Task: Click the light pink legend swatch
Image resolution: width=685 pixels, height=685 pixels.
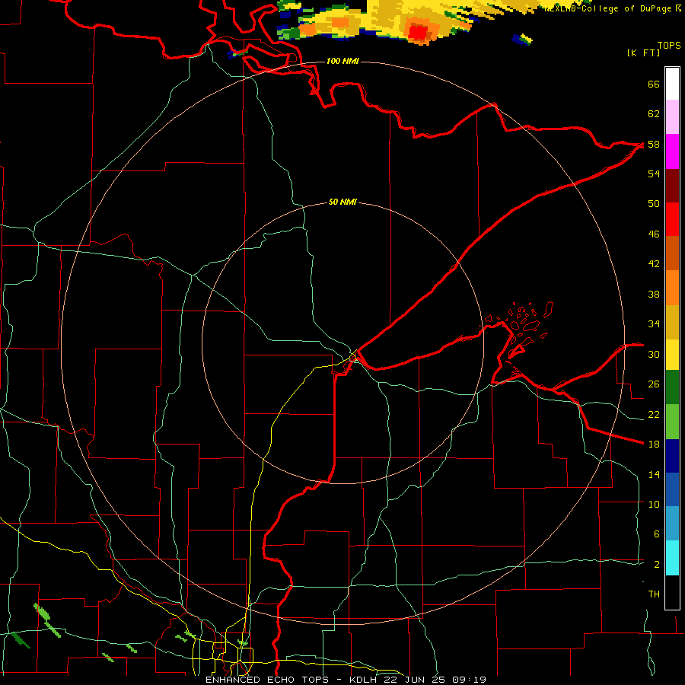Action: (672, 116)
